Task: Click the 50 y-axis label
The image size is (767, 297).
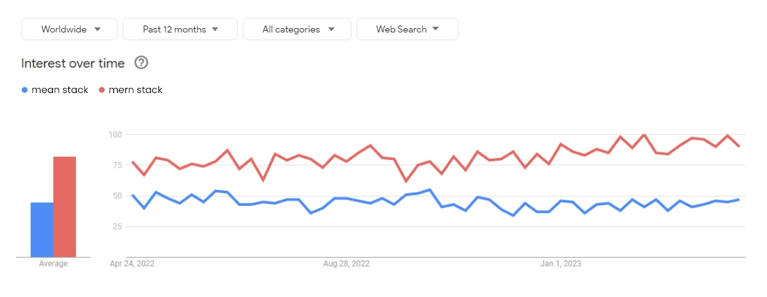Action: [117, 196]
